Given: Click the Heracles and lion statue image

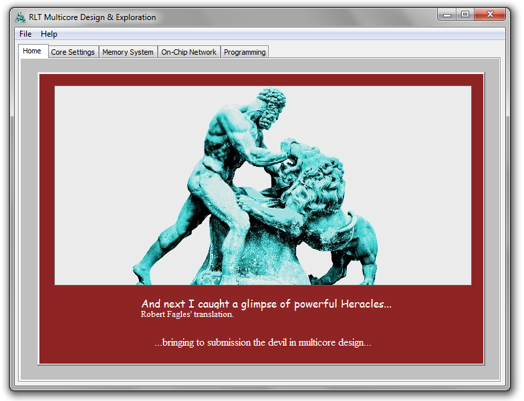Looking at the screenshot, I should [x=263, y=185].
